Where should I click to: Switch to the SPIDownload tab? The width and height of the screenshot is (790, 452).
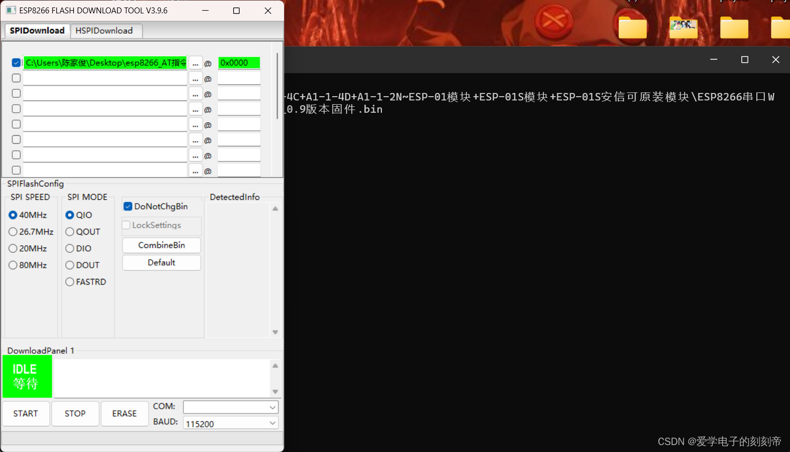(x=37, y=30)
